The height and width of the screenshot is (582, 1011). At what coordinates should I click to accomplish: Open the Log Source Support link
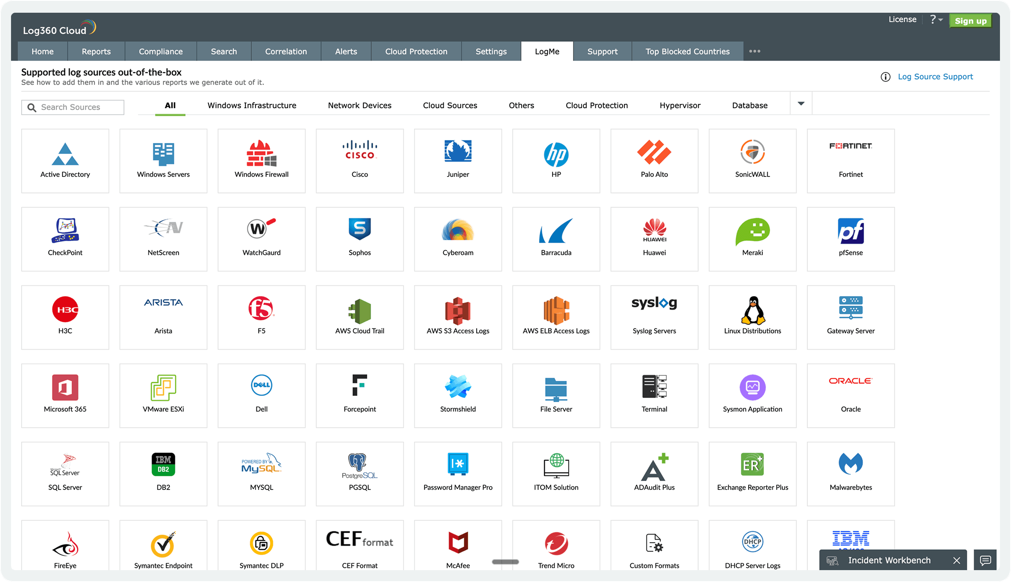point(935,77)
